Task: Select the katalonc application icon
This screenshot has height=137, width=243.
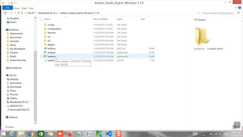Action: pos(45,56)
